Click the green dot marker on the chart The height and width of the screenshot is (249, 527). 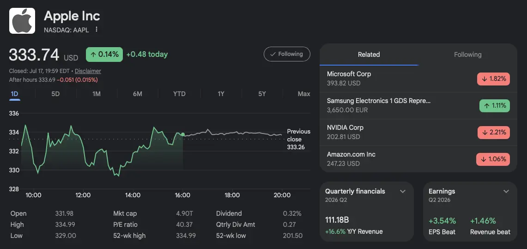183,134
